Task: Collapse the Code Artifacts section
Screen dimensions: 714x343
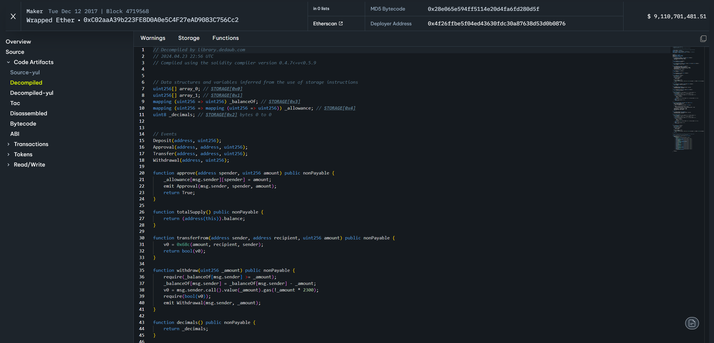Action: tap(9, 62)
